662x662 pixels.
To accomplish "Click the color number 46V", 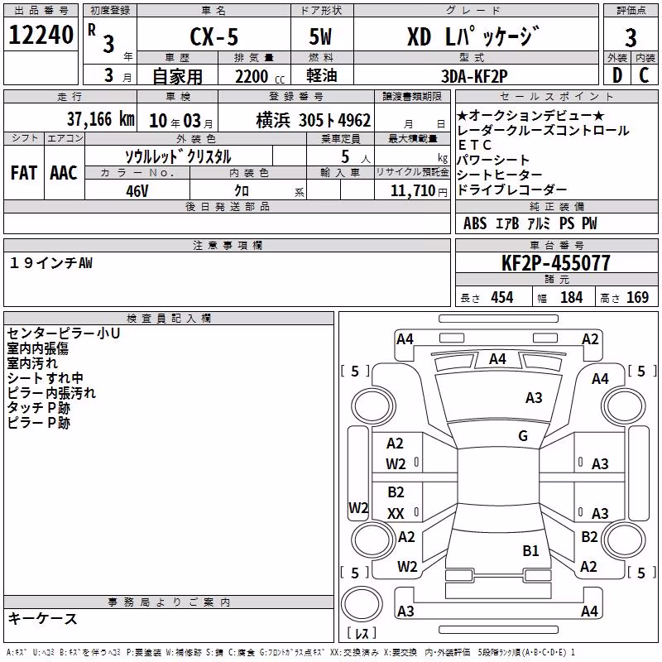I will (137, 191).
